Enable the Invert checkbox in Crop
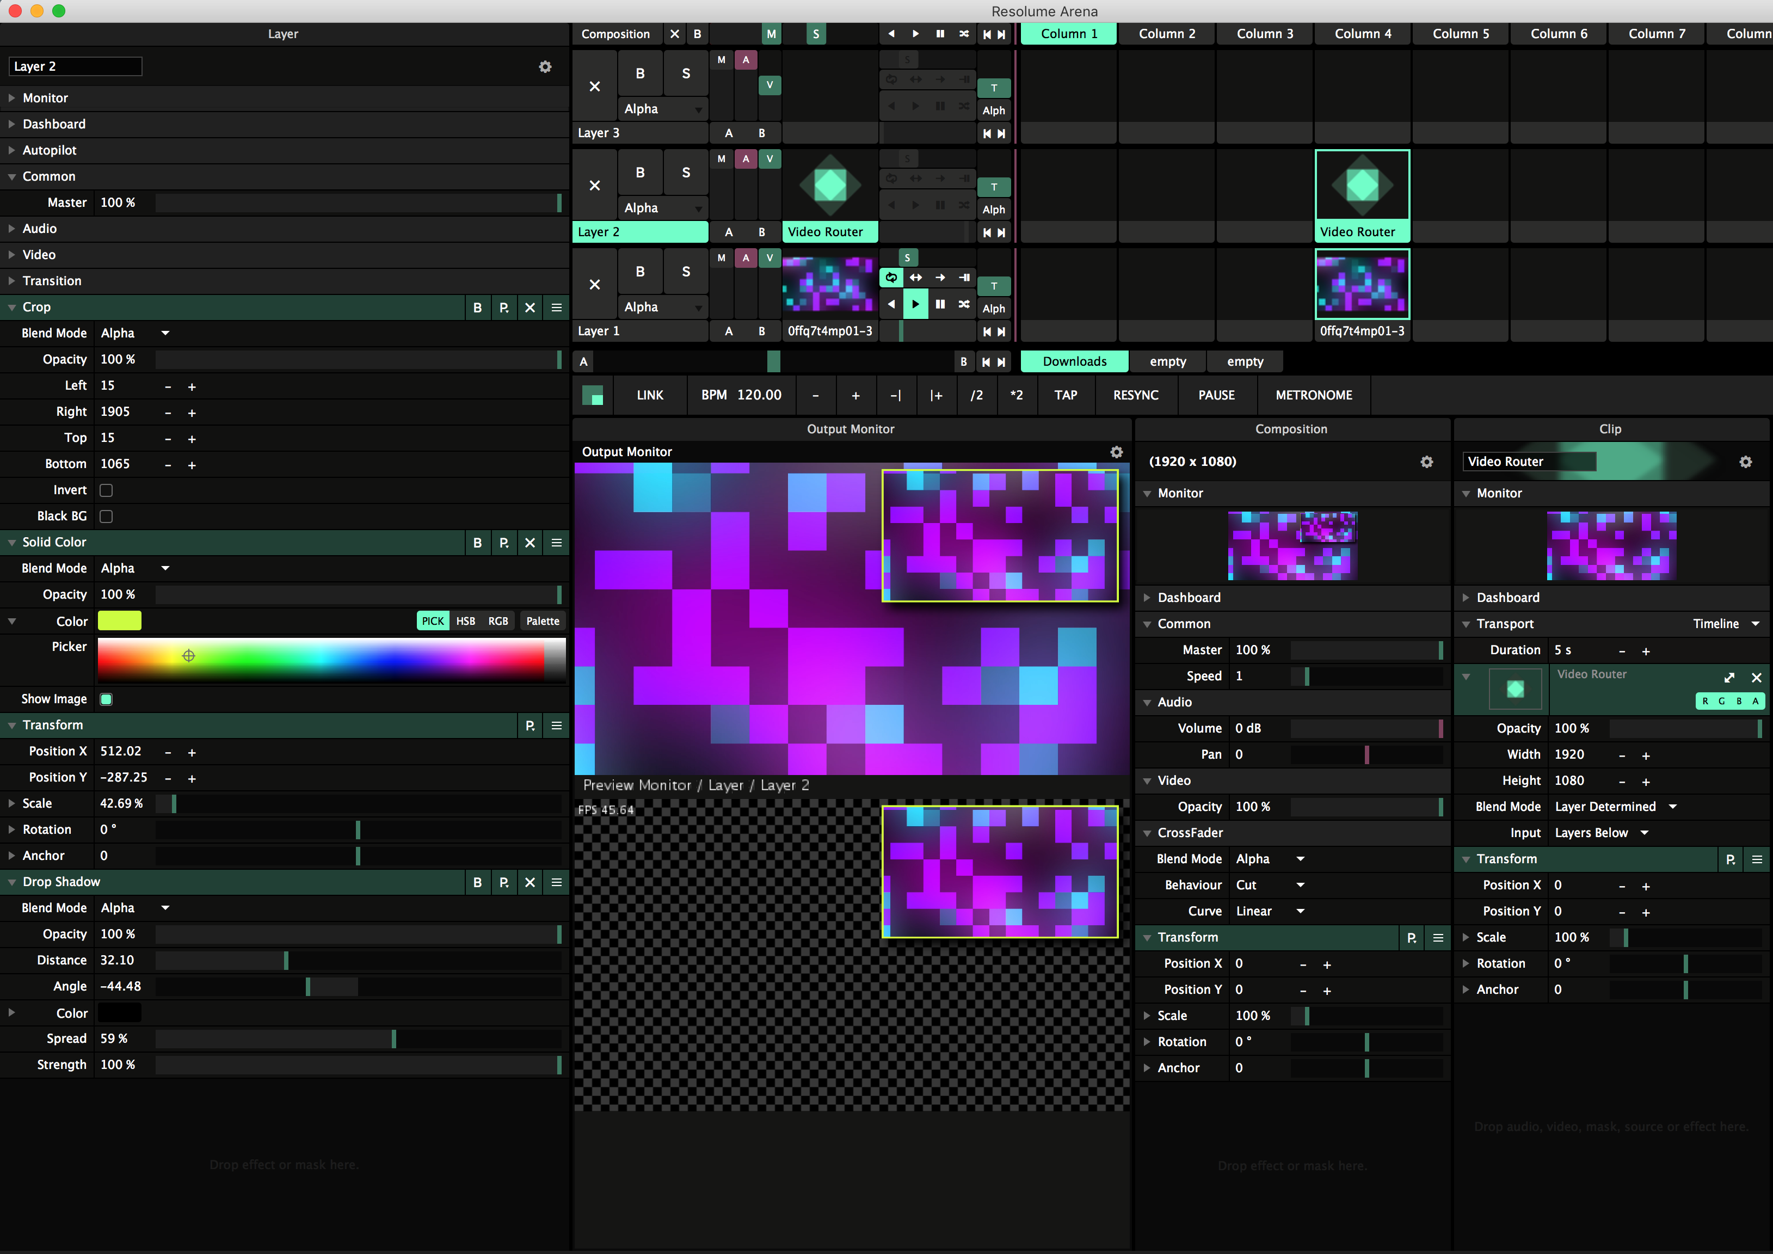Screen dimensions: 1773x1254 107,490
